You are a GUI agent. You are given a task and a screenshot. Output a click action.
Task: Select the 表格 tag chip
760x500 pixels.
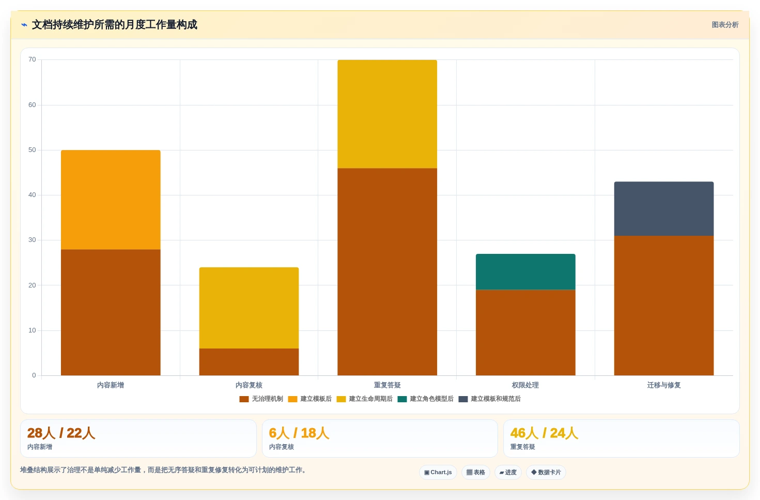pyautogui.click(x=476, y=473)
